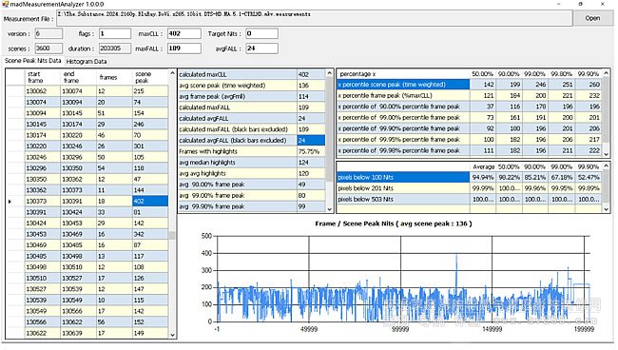
Task: Click the maxCLL input field
Action: click(x=184, y=33)
